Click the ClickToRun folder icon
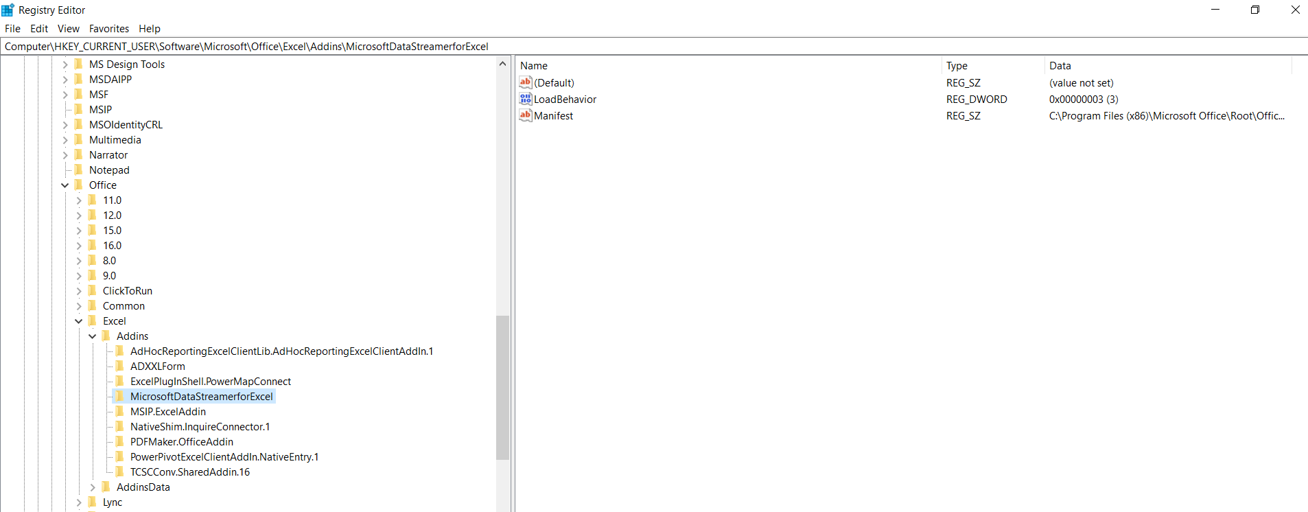The width and height of the screenshot is (1308, 512). click(x=92, y=290)
